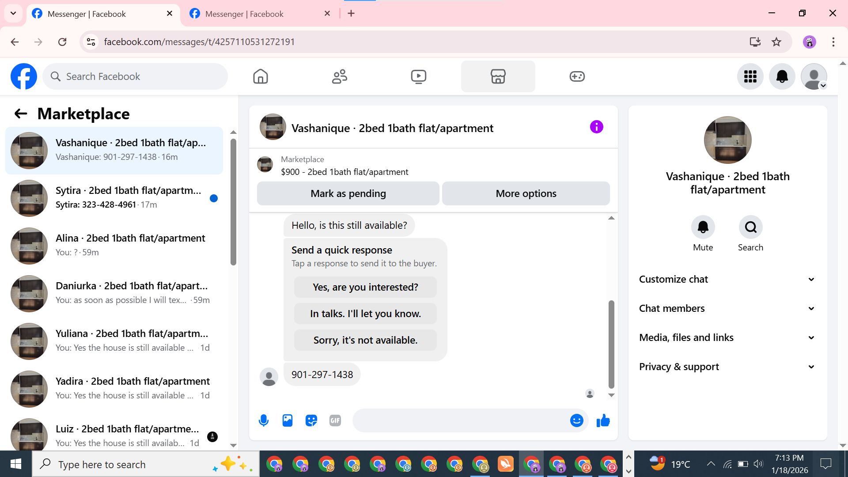This screenshot has width=848, height=477.
Task: Open the emoji picker in the message box
Action: click(576, 420)
